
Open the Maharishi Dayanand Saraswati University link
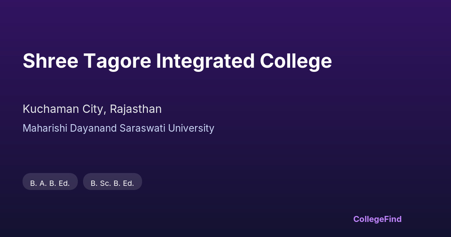click(x=118, y=128)
